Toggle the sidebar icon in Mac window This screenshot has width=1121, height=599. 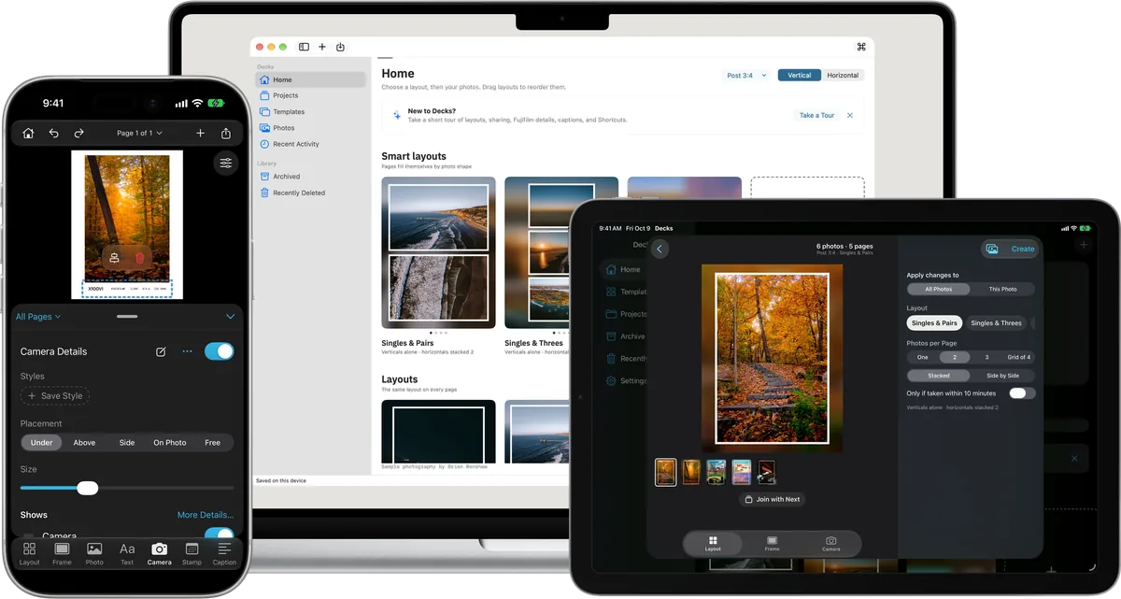click(x=304, y=47)
